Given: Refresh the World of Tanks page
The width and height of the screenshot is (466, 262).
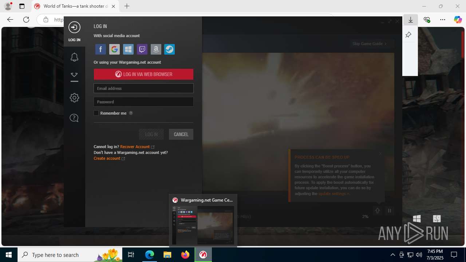Looking at the screenshot, I should coord(26,20).
